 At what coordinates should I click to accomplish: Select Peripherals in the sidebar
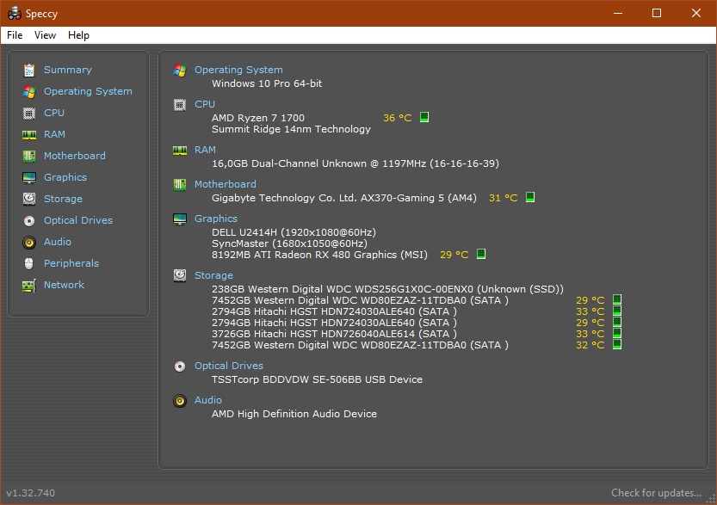(x=71, y=263)
